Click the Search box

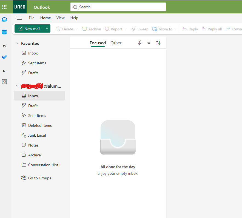(118, 7)
